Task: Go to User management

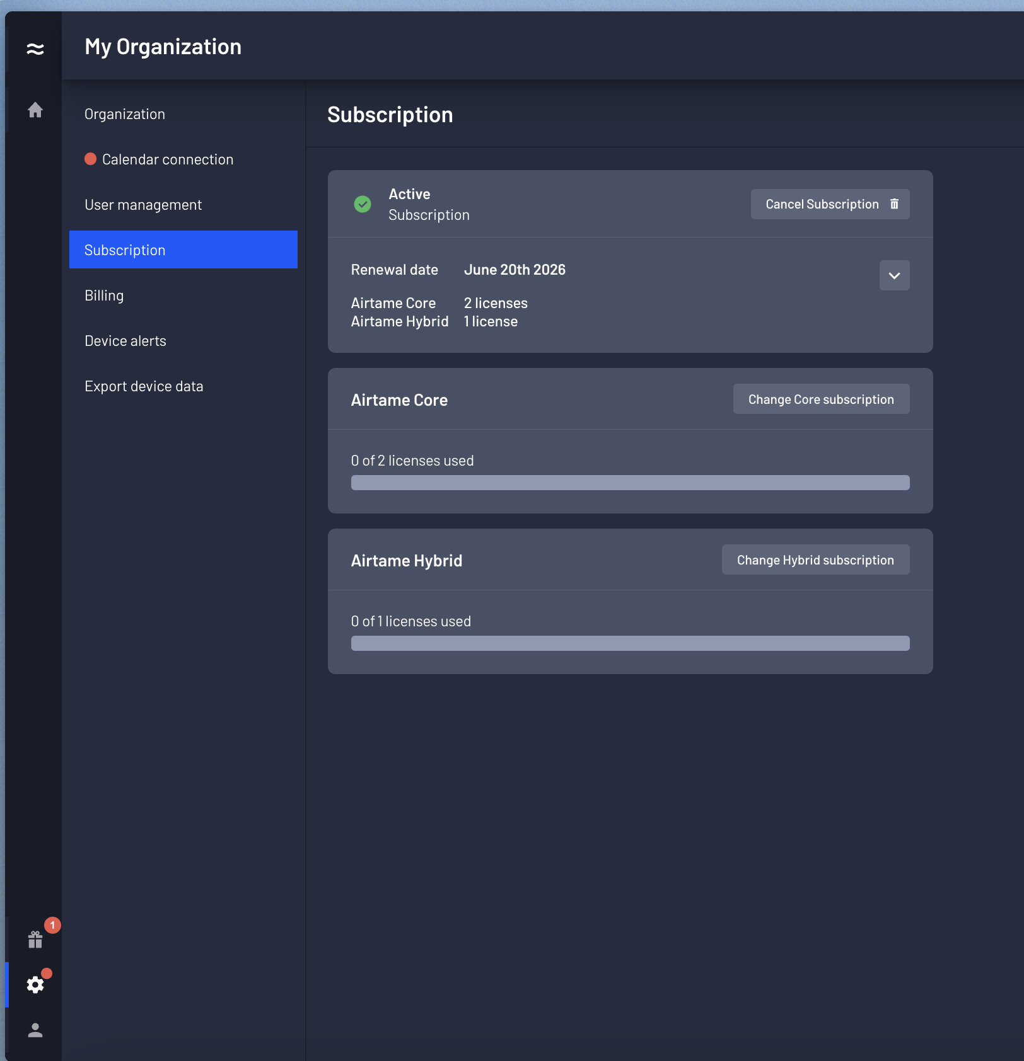Action: pyautogui.click(x=143, y=204)
